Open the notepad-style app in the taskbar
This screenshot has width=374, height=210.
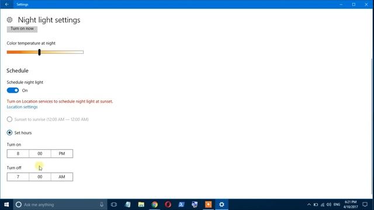tap(127, 205)
